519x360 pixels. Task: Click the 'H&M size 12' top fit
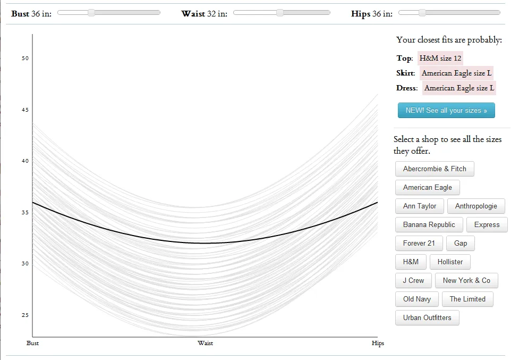pos(440,58)
